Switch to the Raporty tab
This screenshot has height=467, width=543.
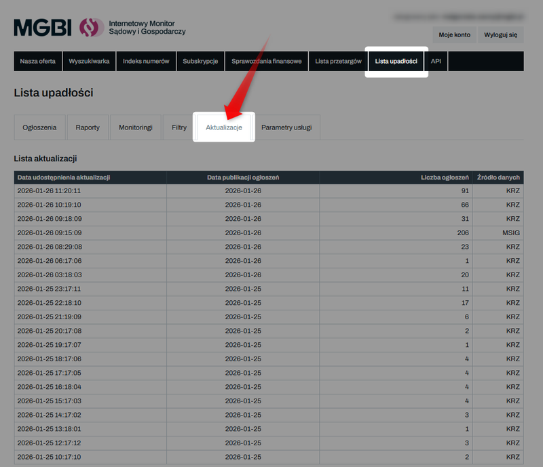(x=88, y=127)
